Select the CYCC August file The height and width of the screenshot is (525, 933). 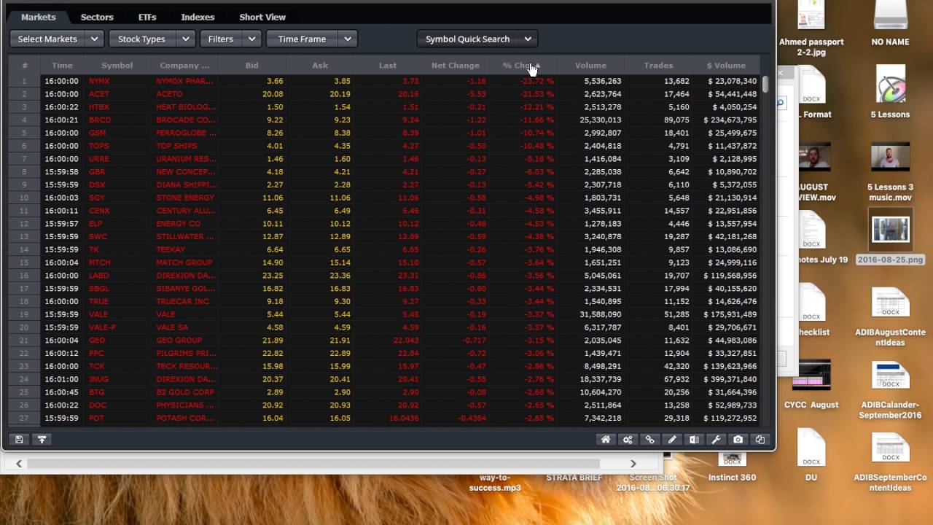(x=811, y=383)
